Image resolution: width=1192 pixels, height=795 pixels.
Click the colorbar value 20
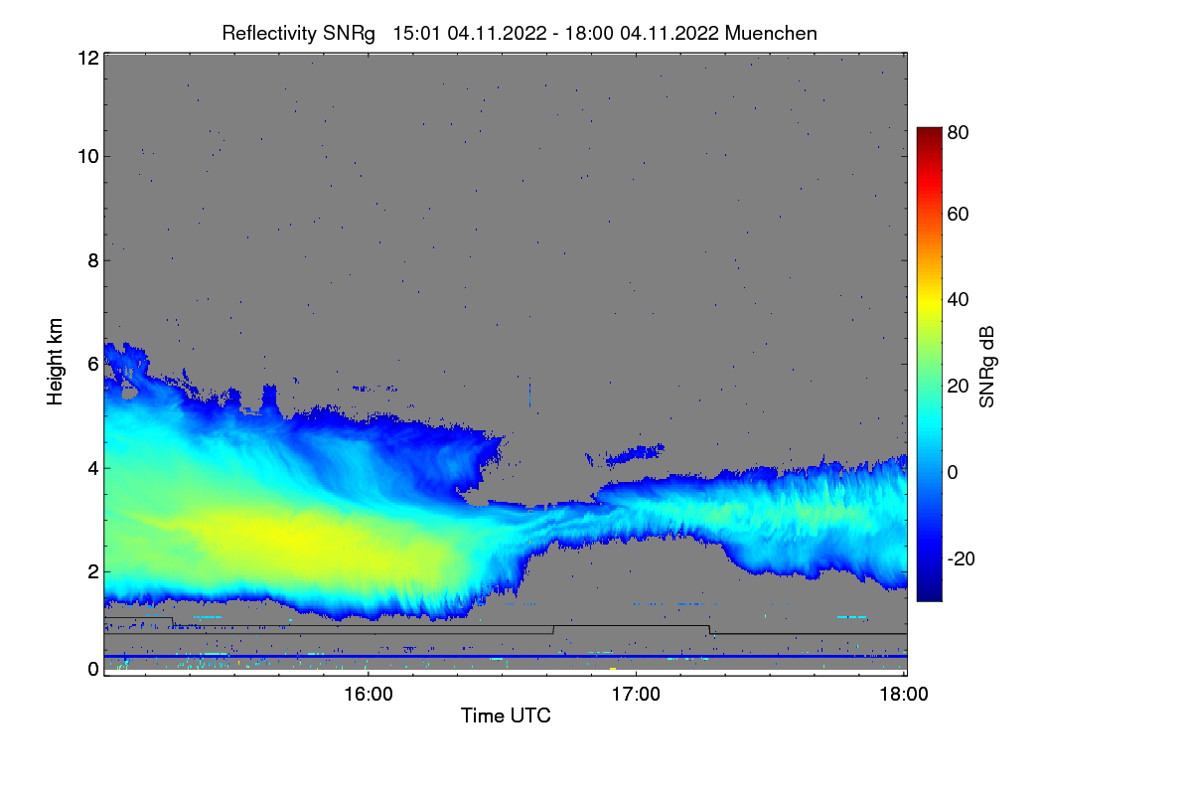point(959,386)
